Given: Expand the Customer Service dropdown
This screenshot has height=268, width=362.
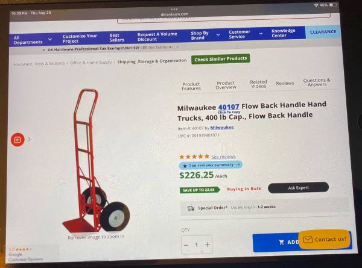Looking at the screenshot, I should point(246,34).
